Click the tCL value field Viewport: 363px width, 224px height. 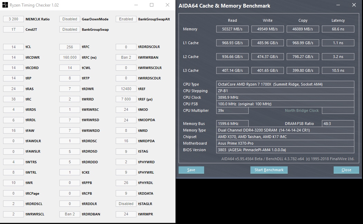coord(13,47)
